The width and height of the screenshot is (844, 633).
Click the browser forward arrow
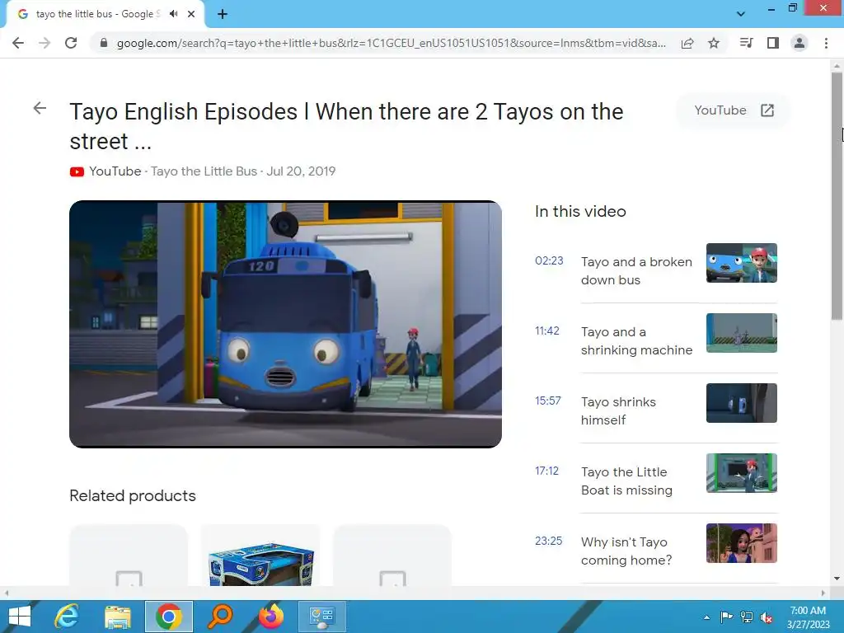45,43
